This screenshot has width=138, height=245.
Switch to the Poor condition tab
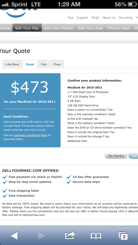pos(57,64)
